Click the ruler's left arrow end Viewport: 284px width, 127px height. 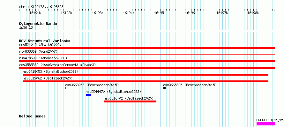point(20,10)
